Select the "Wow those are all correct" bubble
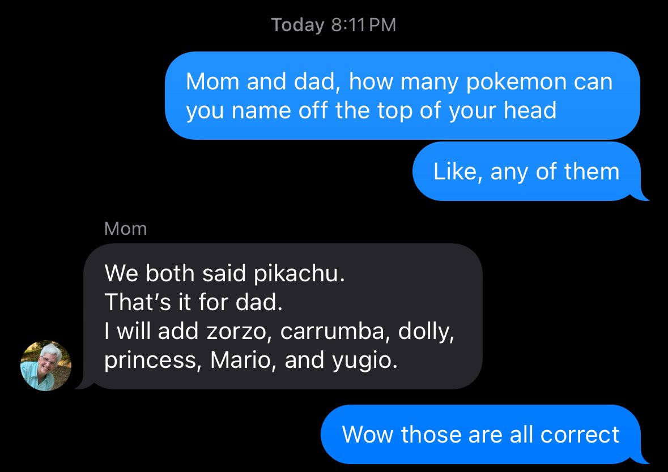The image size is (668, 472). (x=480, y=434)
